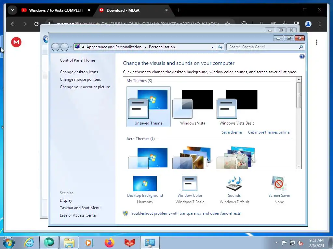
Task: Apply the Windows Vista Basic theme
Action: pyautogui.click(x=237, y=107)
